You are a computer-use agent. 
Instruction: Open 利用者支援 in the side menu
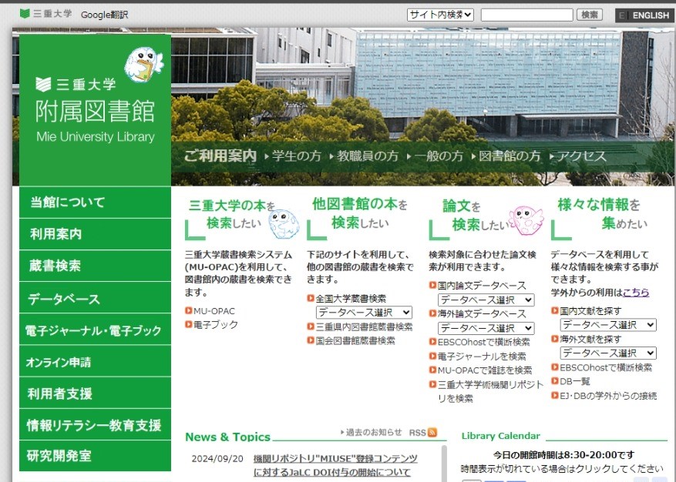[x=96, y=393]
